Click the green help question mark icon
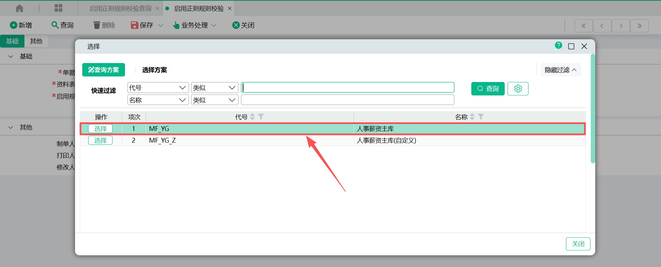The image size is (661, 267). (558, 45)
